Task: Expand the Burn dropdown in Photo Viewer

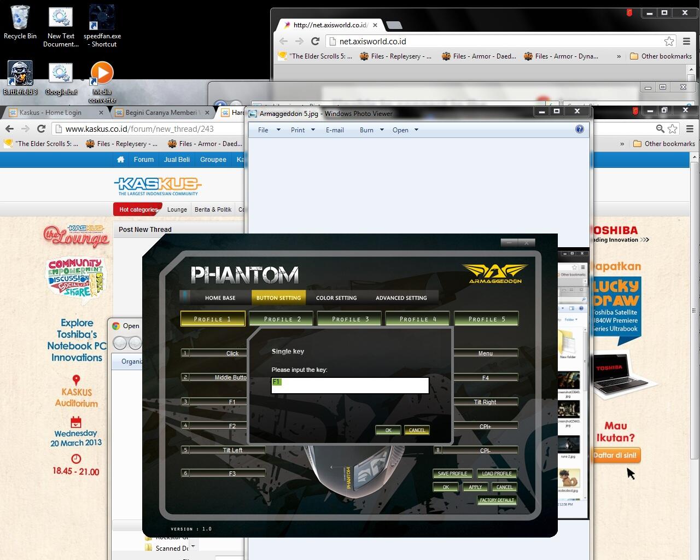Action: [382, 130]
